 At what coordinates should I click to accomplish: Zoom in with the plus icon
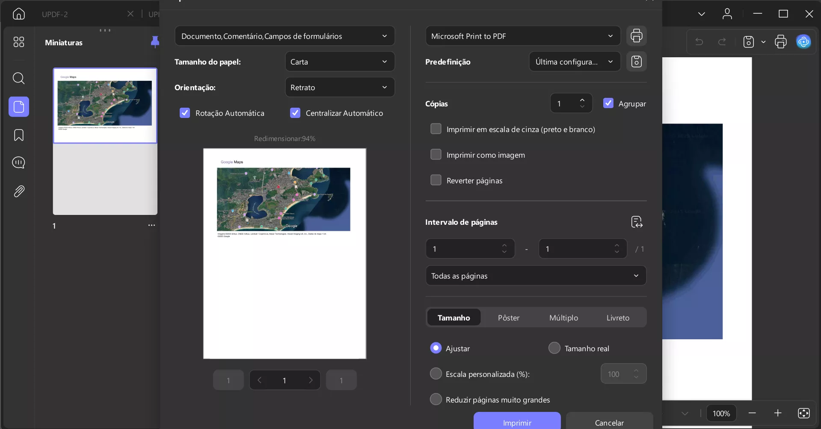click(778, 413)
